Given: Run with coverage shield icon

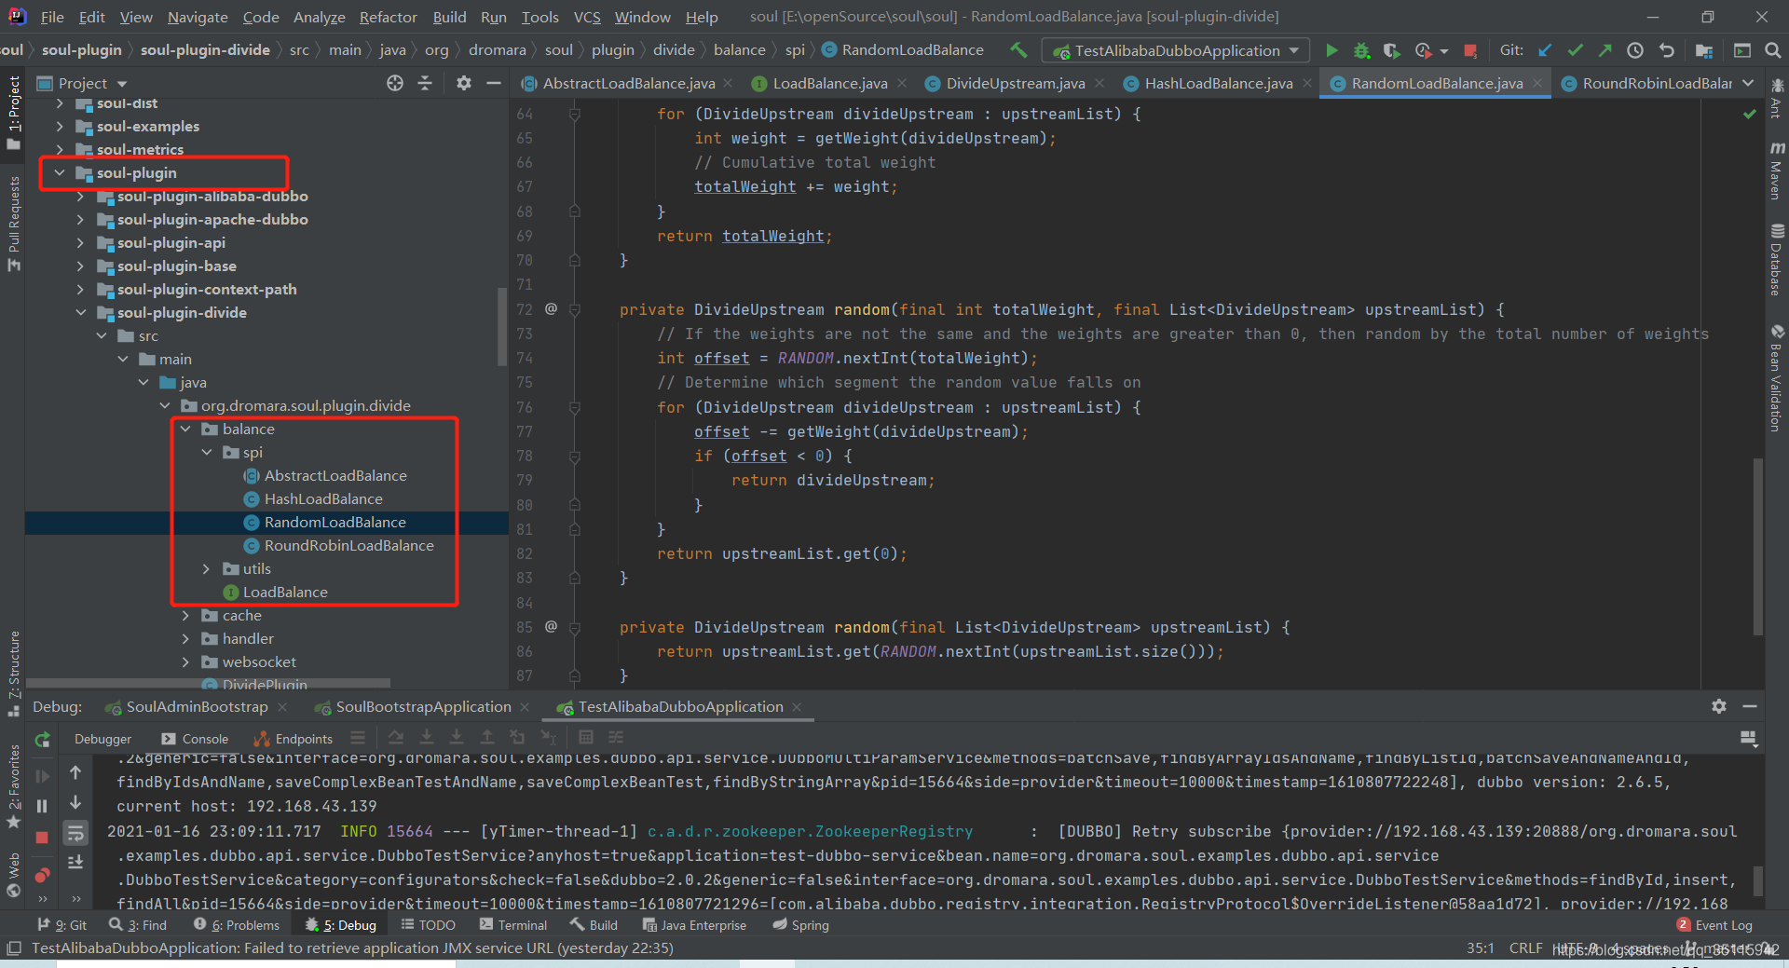Looking at the screenshot, I should click(x=1391, y=50).
